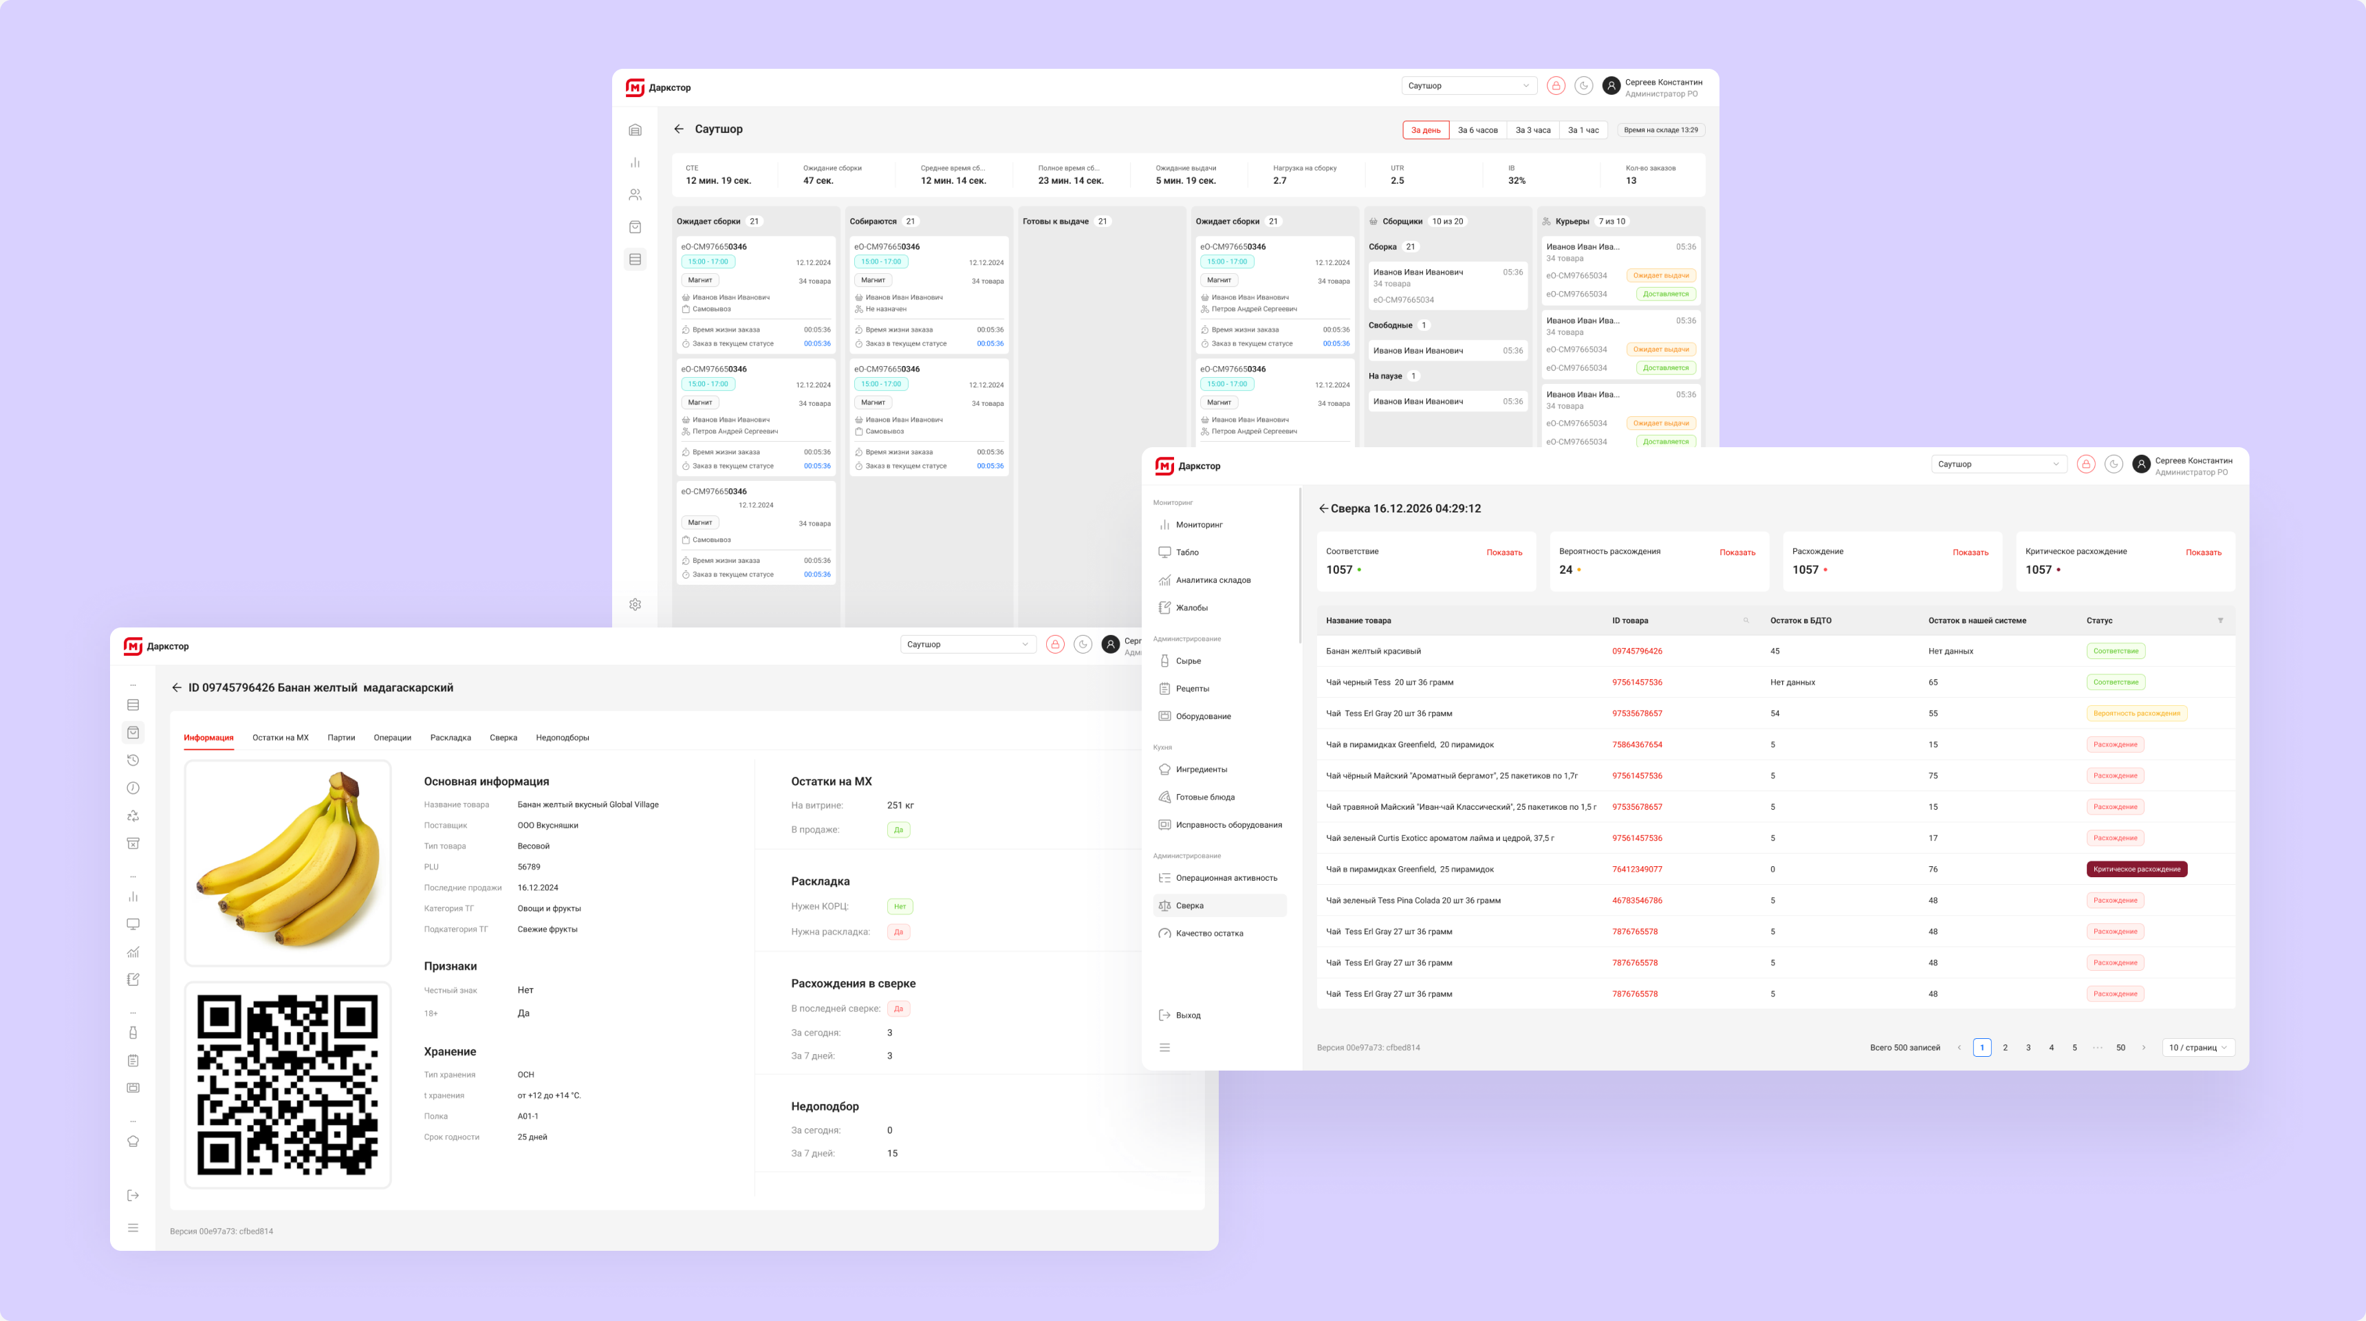Open the Саутшор dropdown in dashboard header
This screenshot has height=1321, width=2366.
(x=1468, y=85)
